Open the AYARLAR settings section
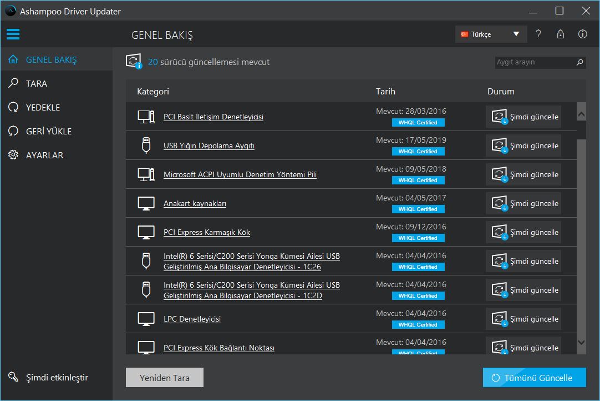Viewport: 600px width, 401px height. pyautogui.click(x=57, y=155)
